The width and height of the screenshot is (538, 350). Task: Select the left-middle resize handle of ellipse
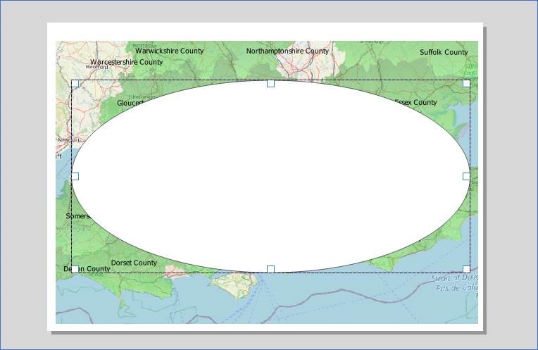[x=75, y=176]
